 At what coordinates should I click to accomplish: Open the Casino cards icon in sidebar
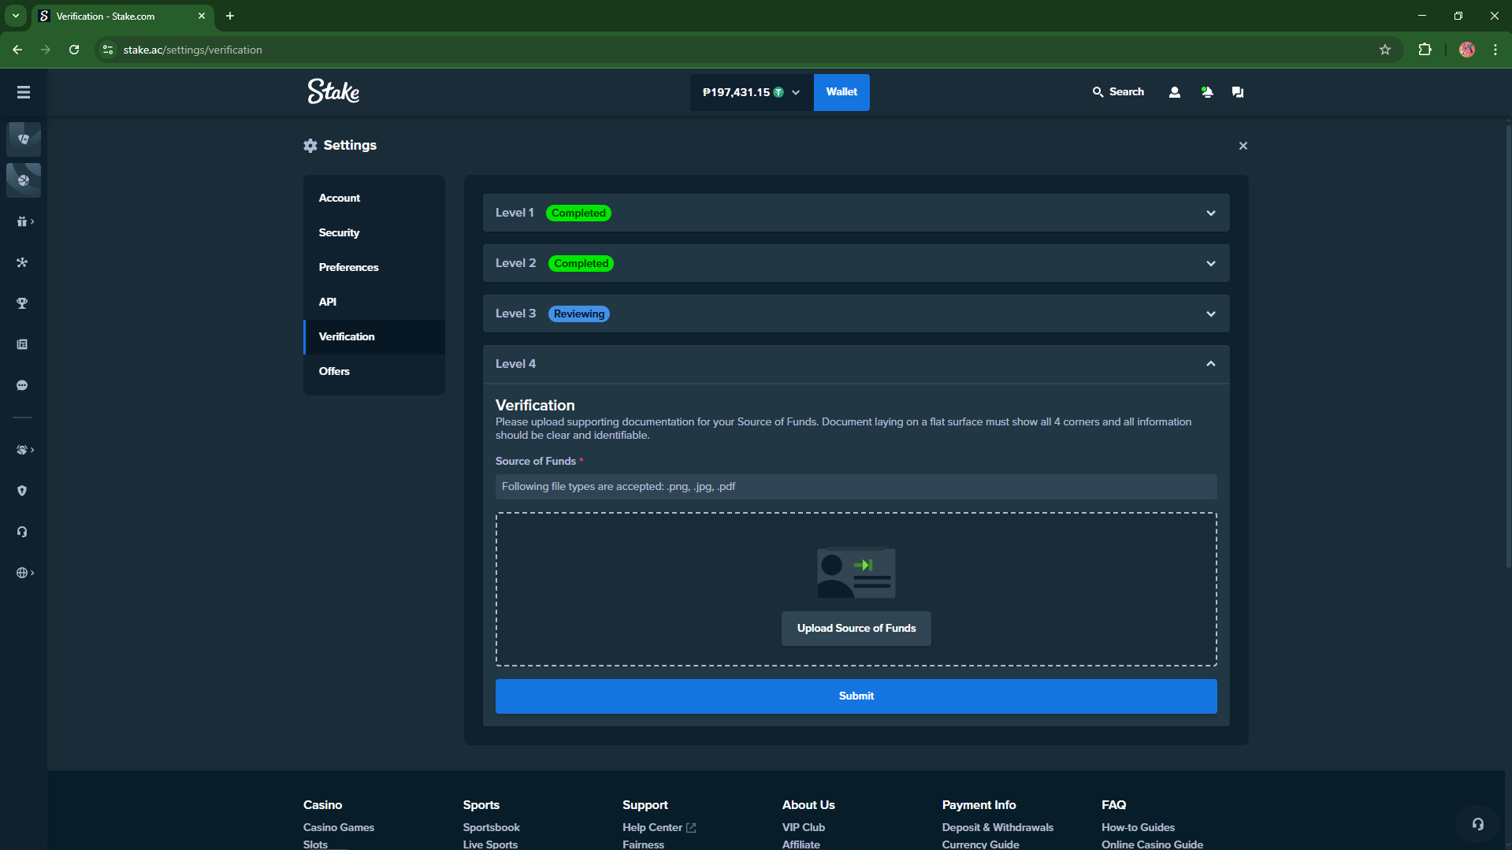click(24, 139)
